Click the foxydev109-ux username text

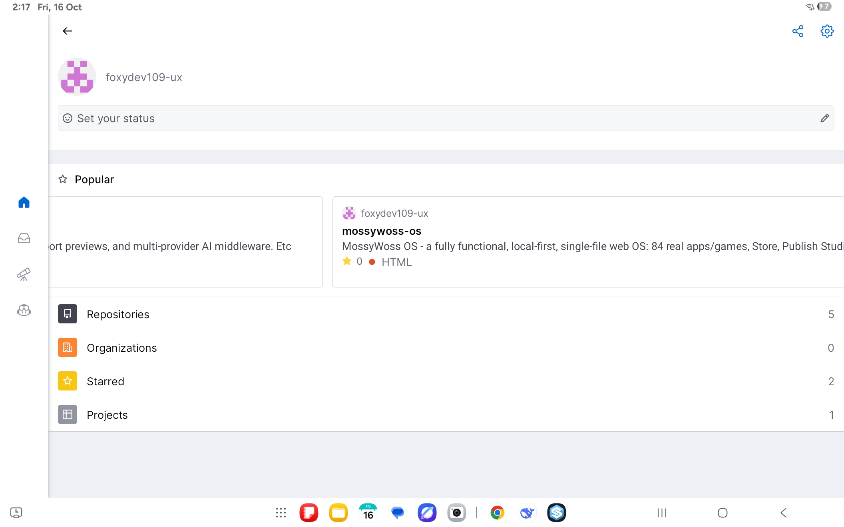point(144,77)
